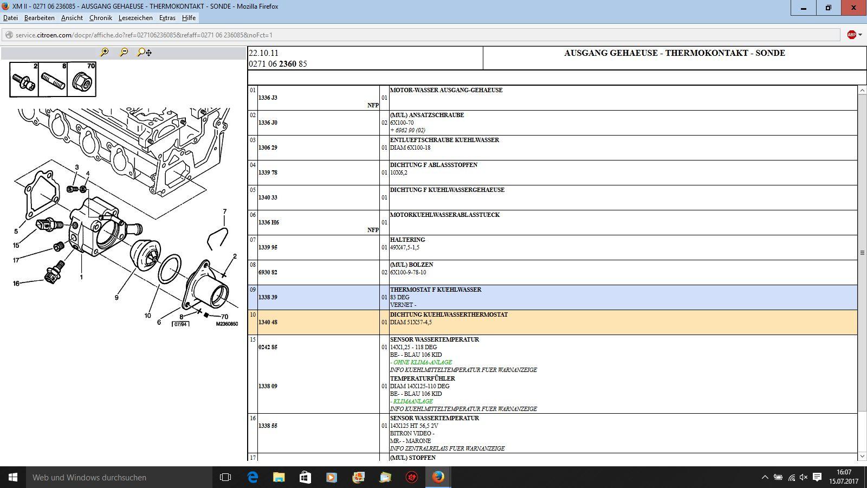Click the site identity icon in address bar

click(9, 35)
